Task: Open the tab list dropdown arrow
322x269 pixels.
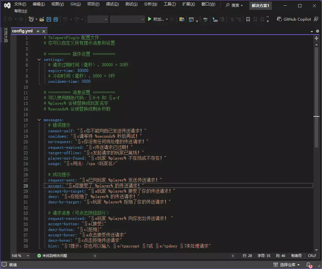Action: 312,31
